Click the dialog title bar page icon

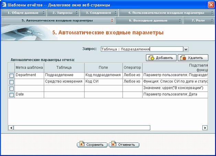4,5
